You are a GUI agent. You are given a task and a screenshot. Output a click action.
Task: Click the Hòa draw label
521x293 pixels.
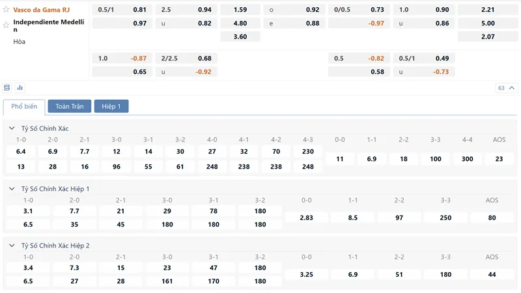pyautogui.click(x=20, y=42)
